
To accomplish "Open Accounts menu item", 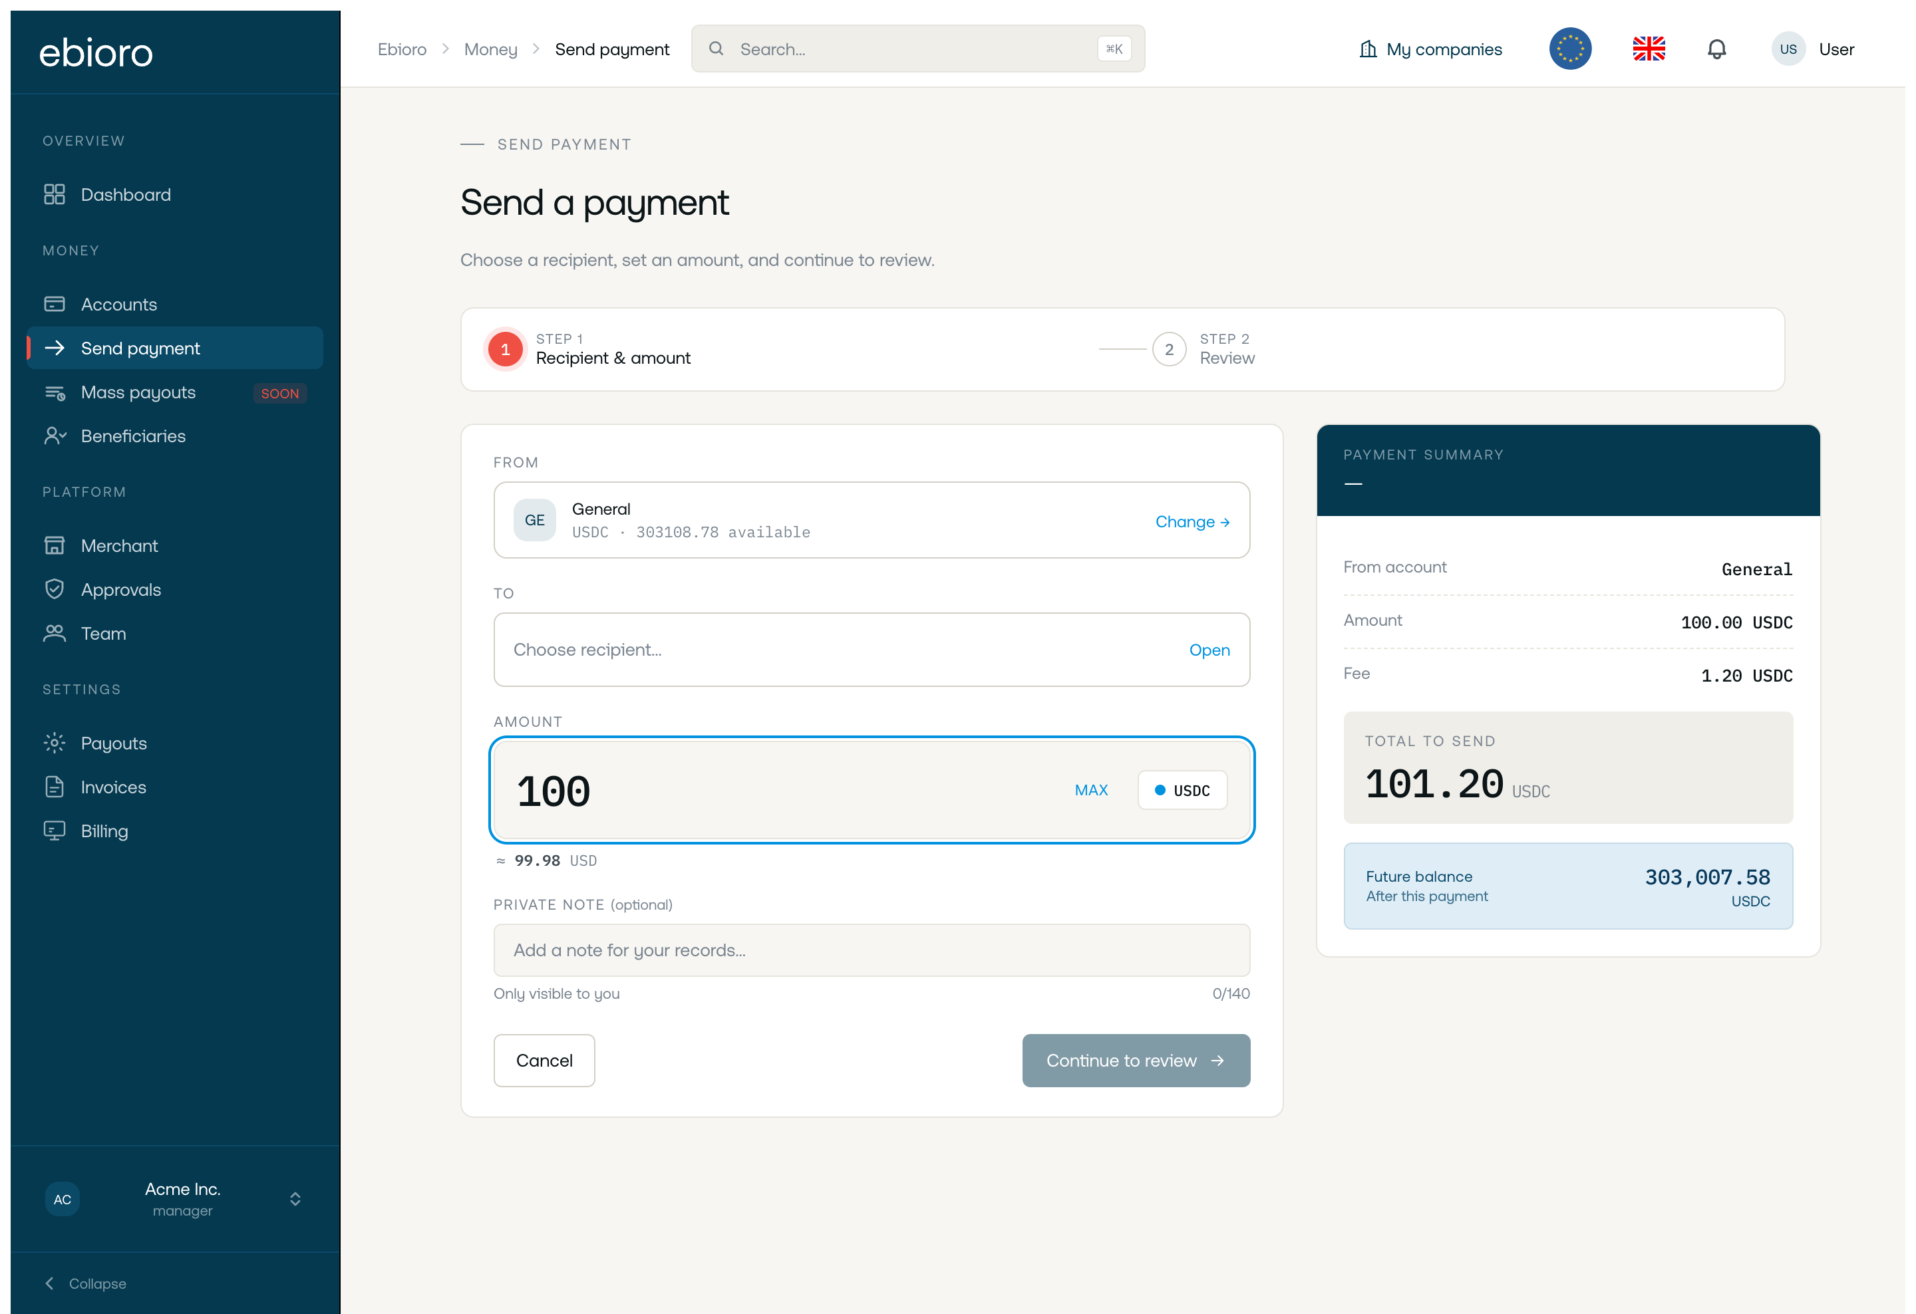I will 175,304.
